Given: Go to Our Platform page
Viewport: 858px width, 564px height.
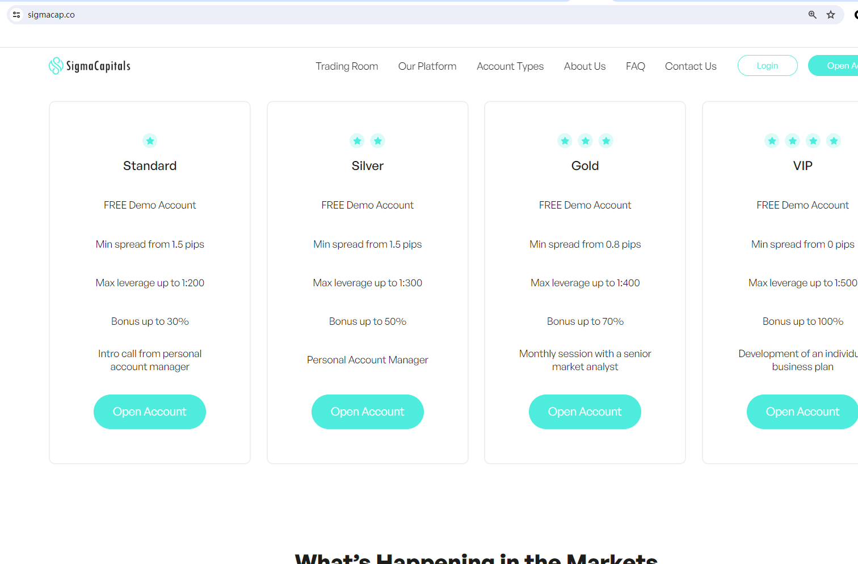Looking at the screenshot, I should (x=427, y=66).
